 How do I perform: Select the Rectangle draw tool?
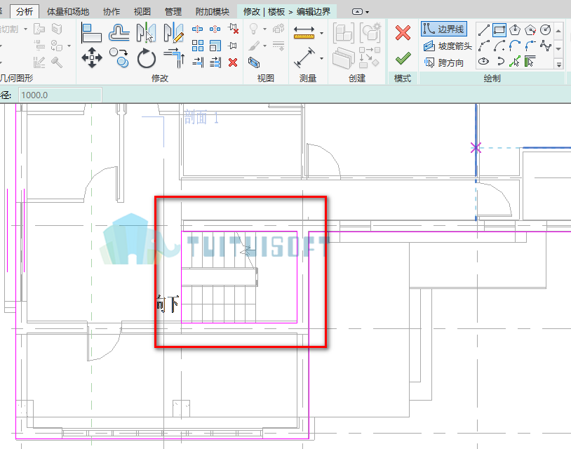[499, 30]
